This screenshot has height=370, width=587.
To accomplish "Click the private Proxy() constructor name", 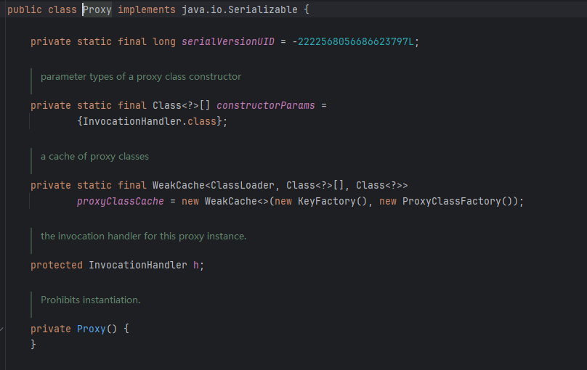I will tap(91, 329).
